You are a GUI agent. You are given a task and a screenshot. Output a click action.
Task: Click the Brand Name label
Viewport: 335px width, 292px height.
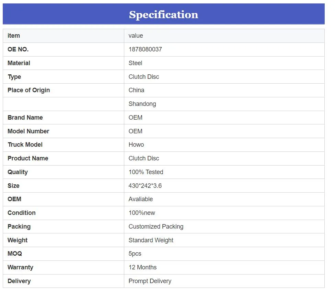[25, 118]
